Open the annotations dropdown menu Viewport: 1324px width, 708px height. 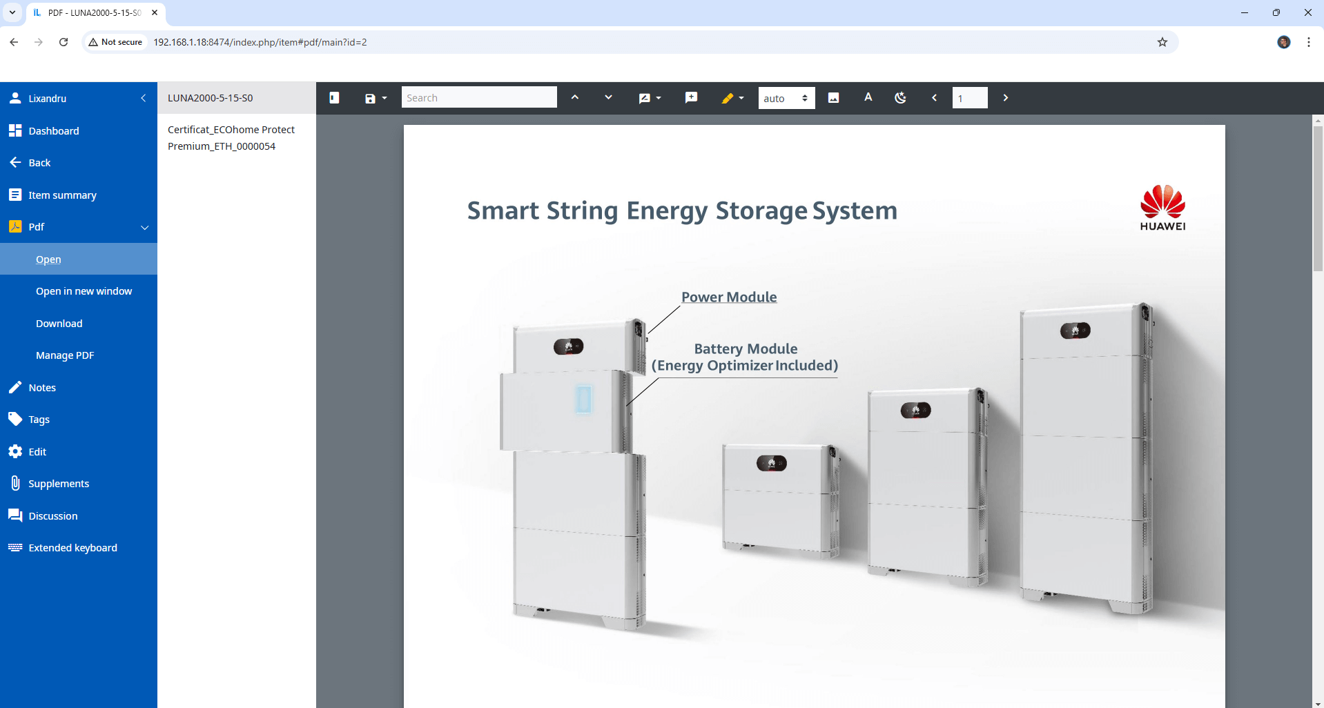[x=650, y=98]
